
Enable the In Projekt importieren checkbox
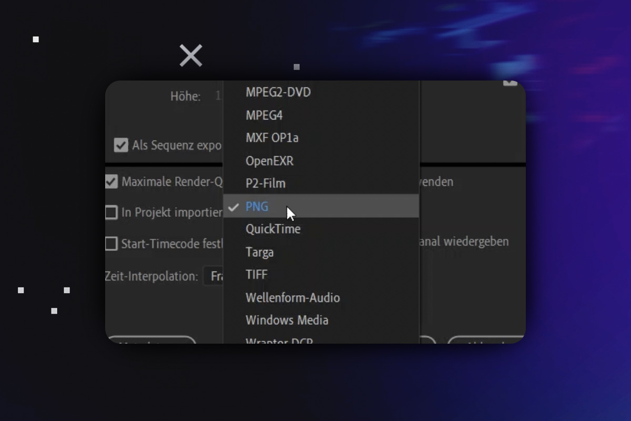(111, 212)
